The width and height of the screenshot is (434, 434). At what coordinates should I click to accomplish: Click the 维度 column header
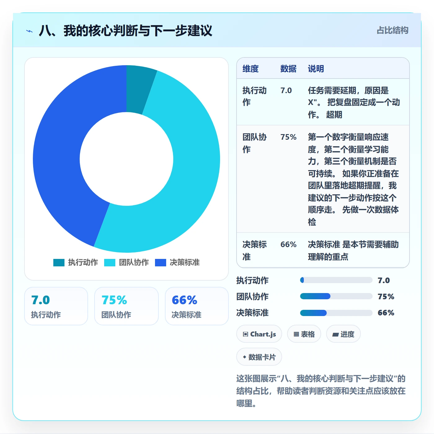250,69
